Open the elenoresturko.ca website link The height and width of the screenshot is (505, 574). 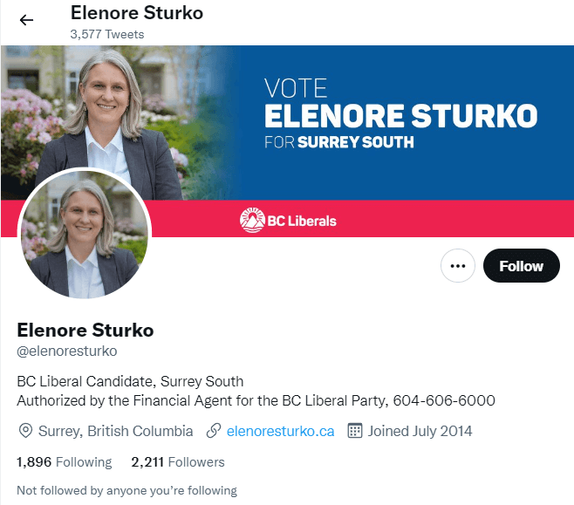coord(280,431)
